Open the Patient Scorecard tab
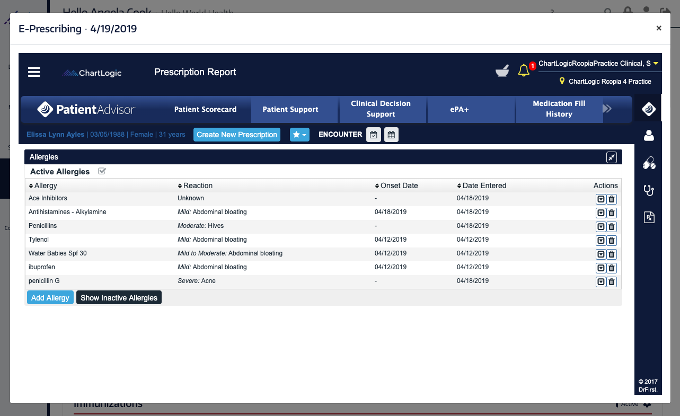The height and width of the screenshot is (416, 680). [206, 109]
